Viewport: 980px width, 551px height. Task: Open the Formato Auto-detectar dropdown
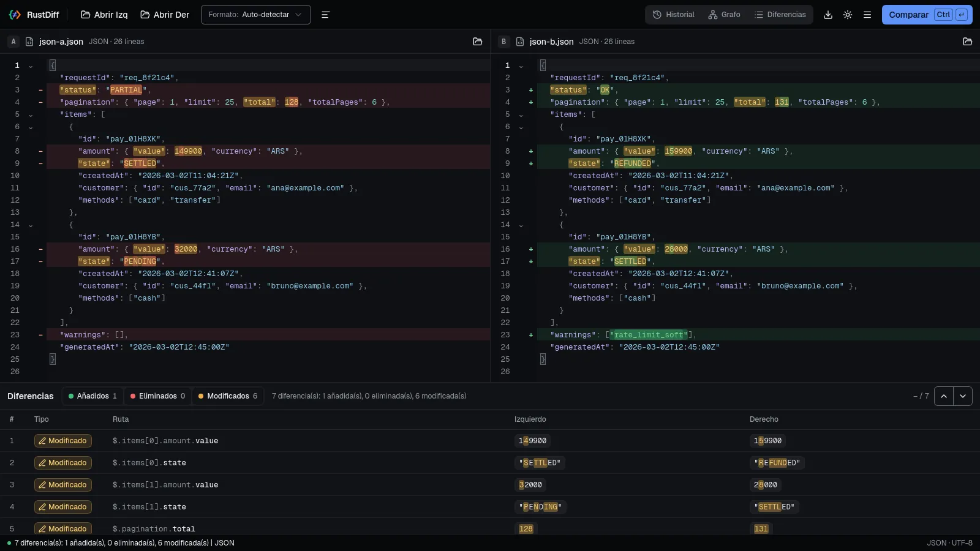tap(255, 15)
